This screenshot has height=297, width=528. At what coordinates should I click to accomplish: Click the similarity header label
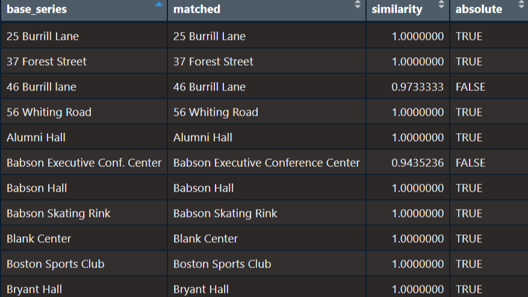pos(397,10)
